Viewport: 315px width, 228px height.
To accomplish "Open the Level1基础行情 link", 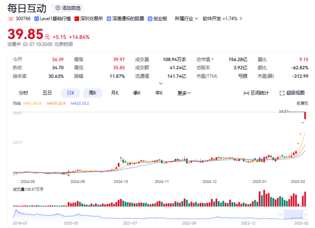I will [x=55, y=19].
